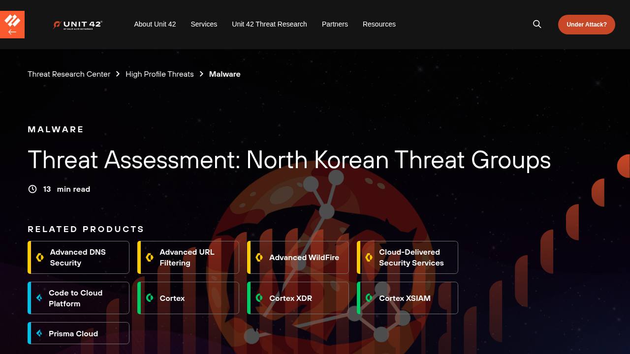Click the Cloud-Delivered Security Services icon

point(369,257)
